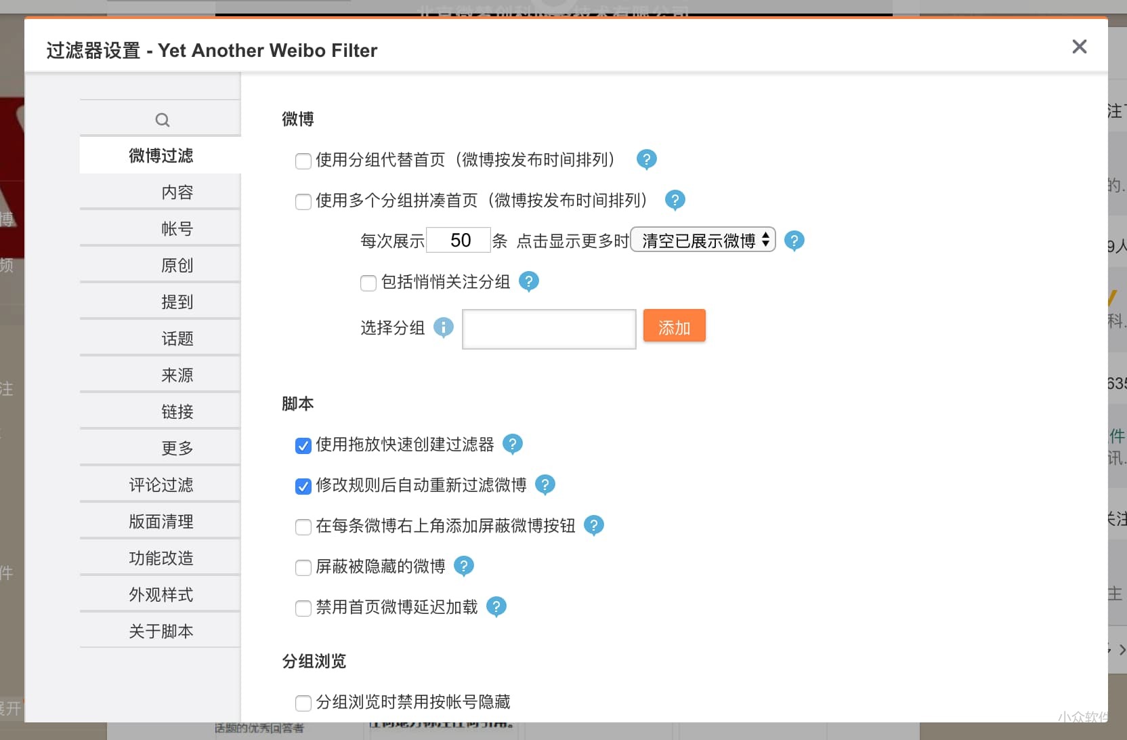Open help for 屏蔽被隐藏的微博

point(464,567)
